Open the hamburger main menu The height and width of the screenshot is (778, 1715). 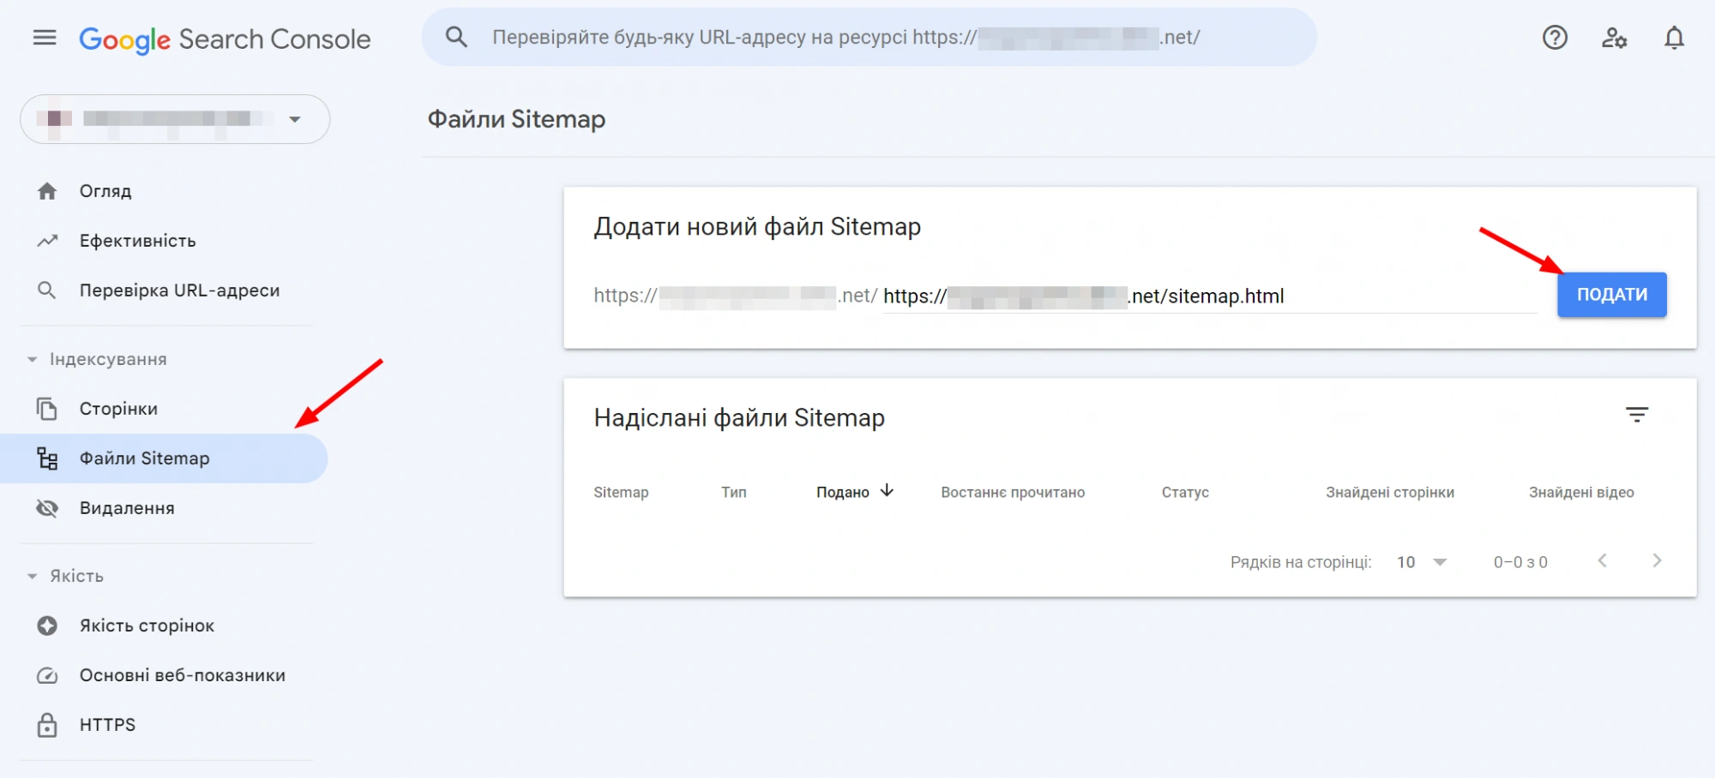tap(45, 38)
